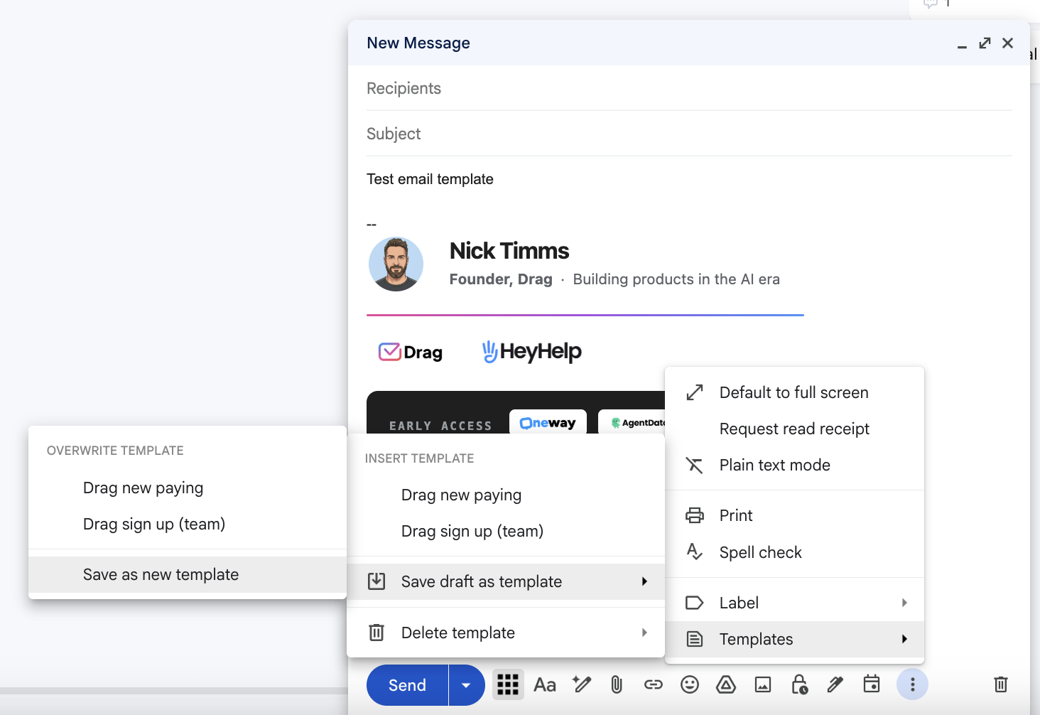Click into the Recipients field
Viewport: 1040px width, 715px height.
[689, 88]
